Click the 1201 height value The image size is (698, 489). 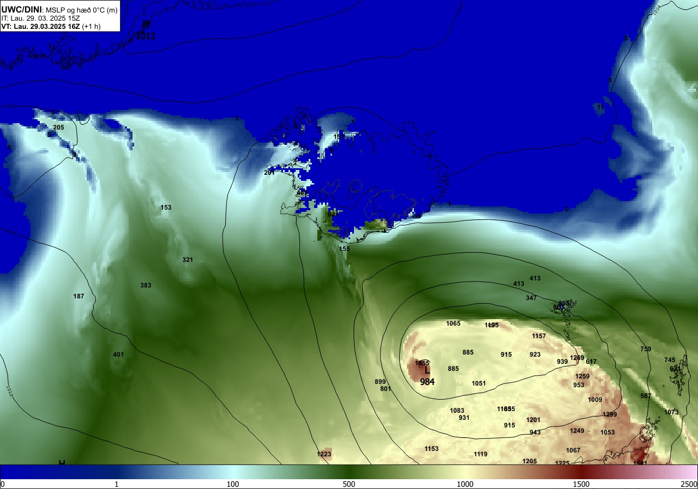533,420
